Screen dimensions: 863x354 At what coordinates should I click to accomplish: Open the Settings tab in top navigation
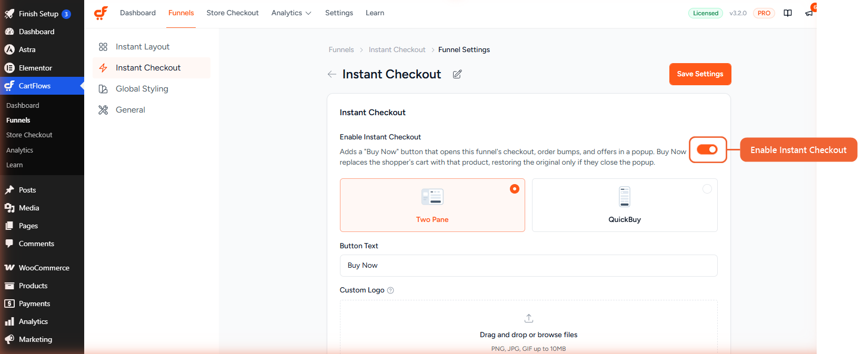339,13
